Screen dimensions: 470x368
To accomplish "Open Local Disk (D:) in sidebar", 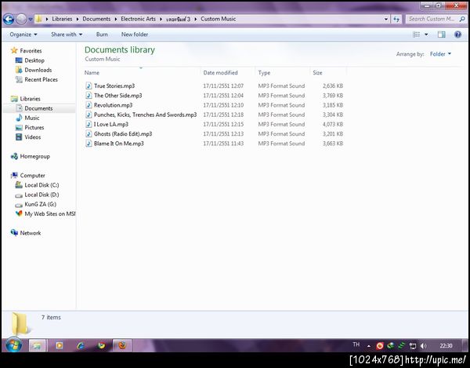I will point(42,195).
